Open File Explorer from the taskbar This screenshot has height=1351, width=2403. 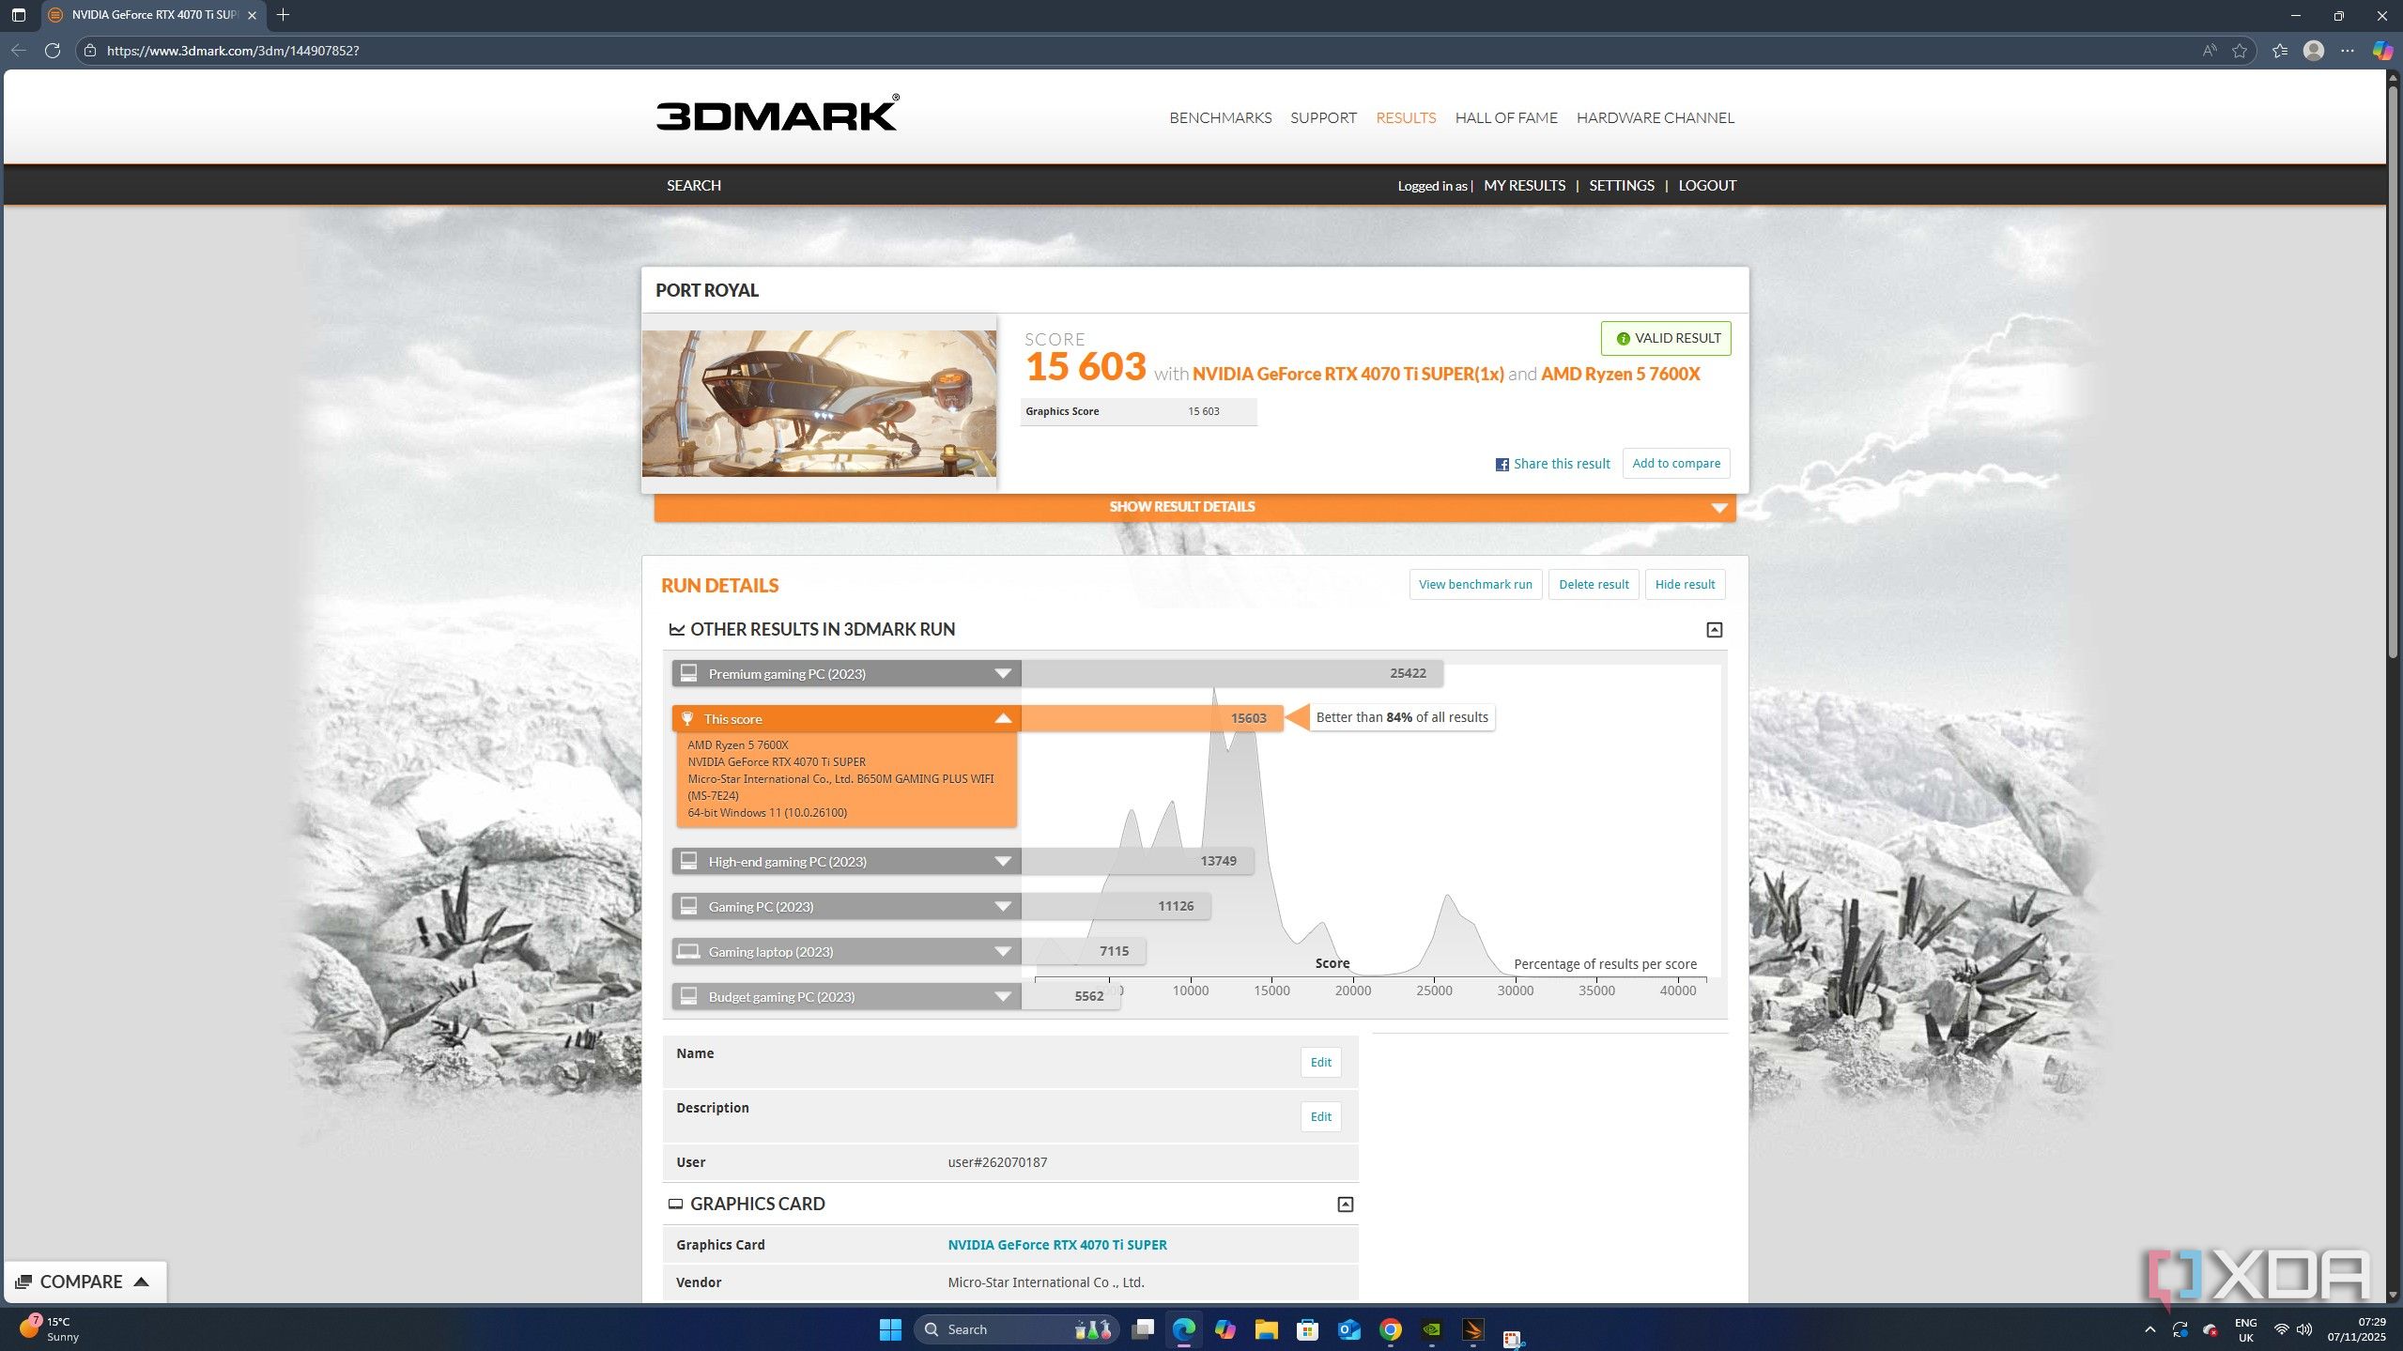pos(1266,1329)
